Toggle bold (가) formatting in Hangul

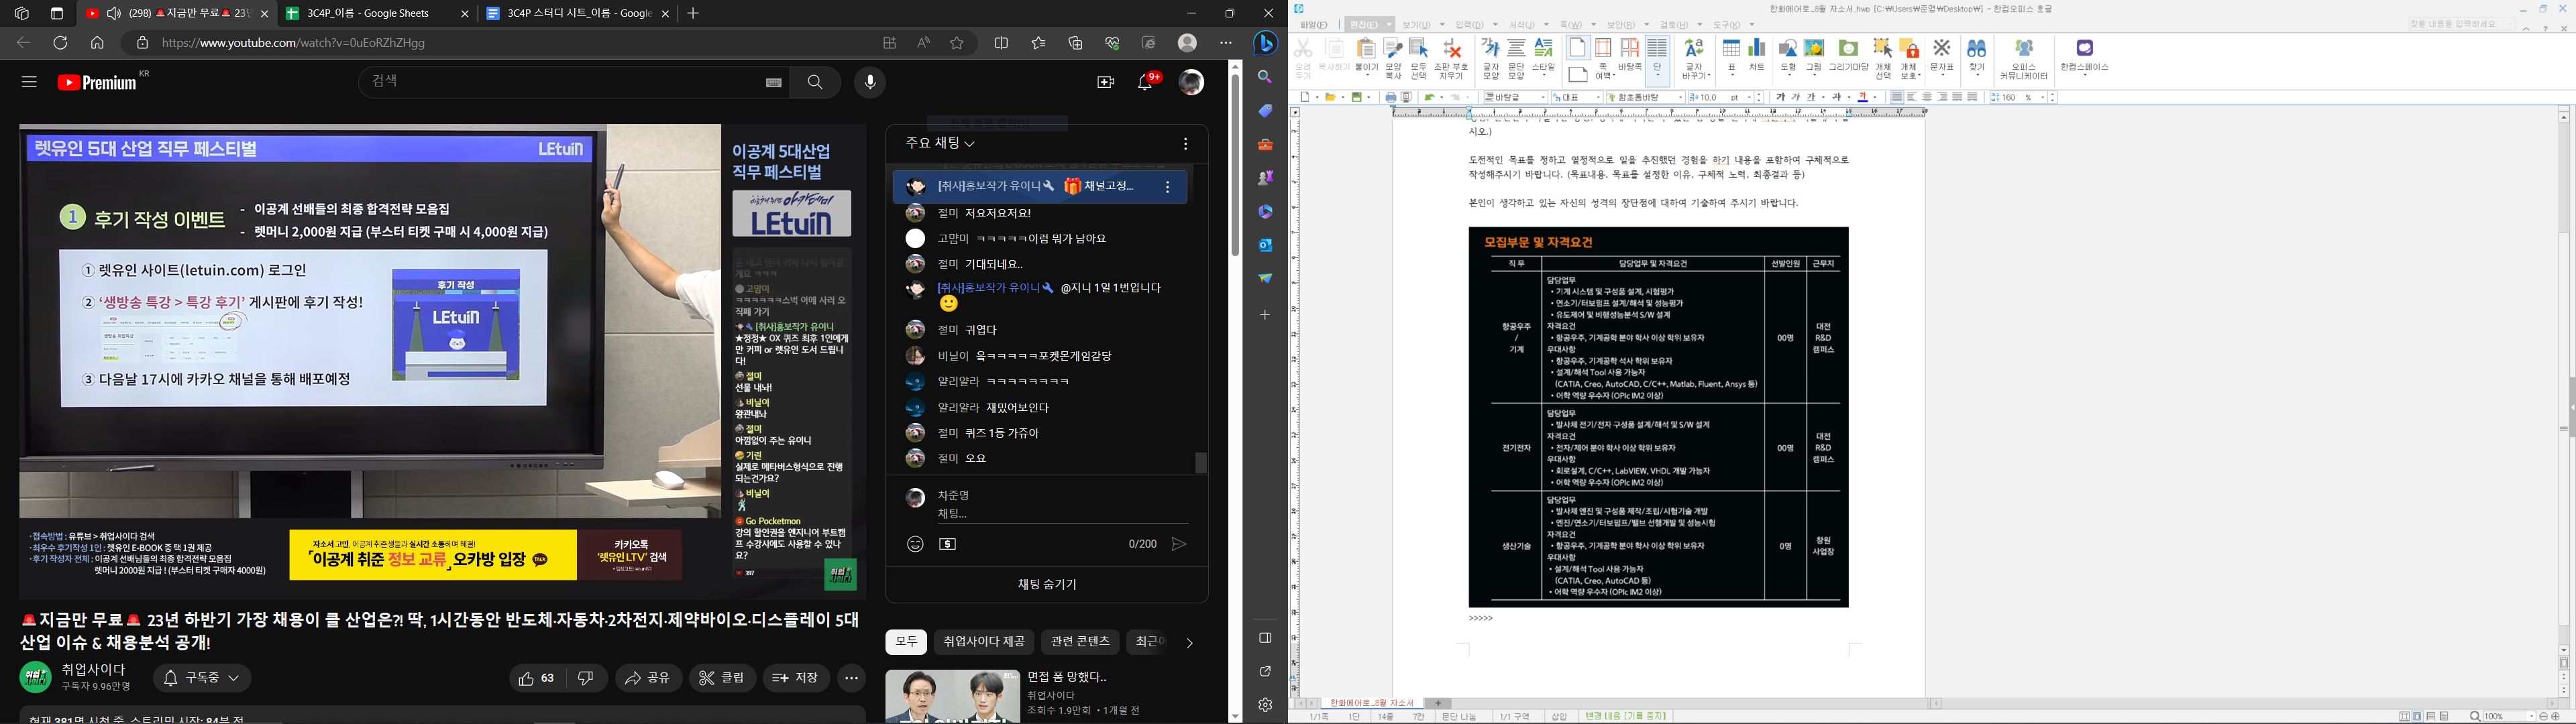1780,97
